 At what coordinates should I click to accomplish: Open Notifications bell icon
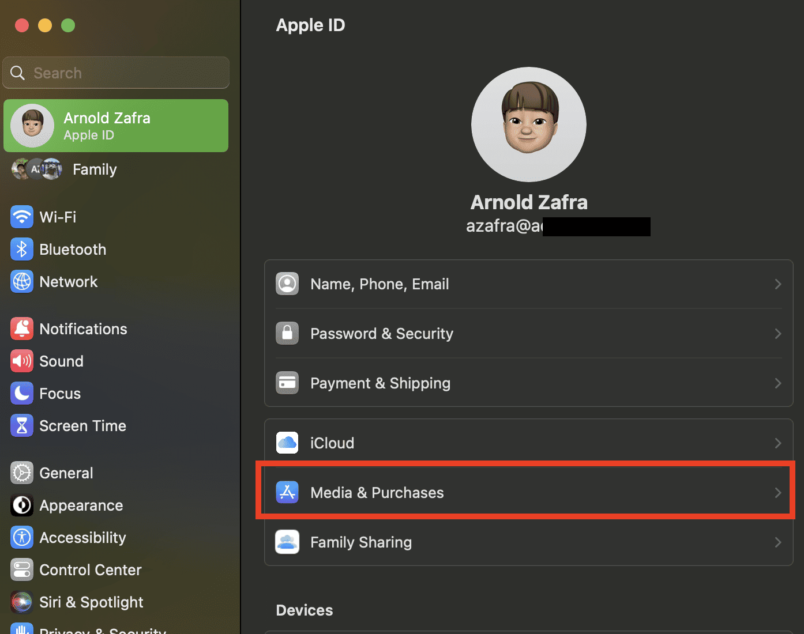point(22,329)
